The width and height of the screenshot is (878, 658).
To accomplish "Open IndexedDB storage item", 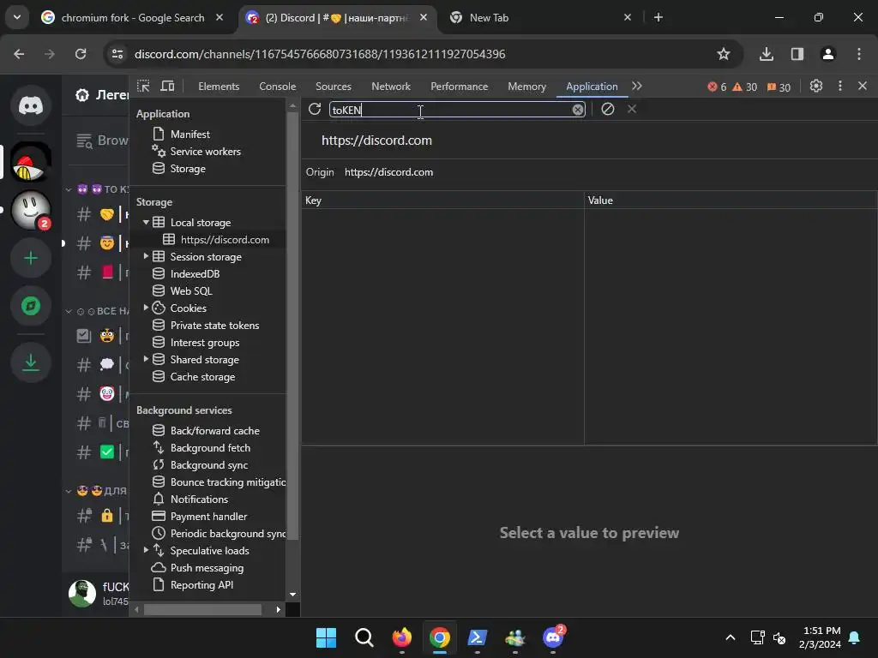I will pyautogui.click(x=195, y=274).
